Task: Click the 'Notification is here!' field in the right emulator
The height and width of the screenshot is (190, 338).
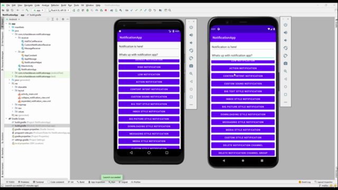Action: point(243,47)
